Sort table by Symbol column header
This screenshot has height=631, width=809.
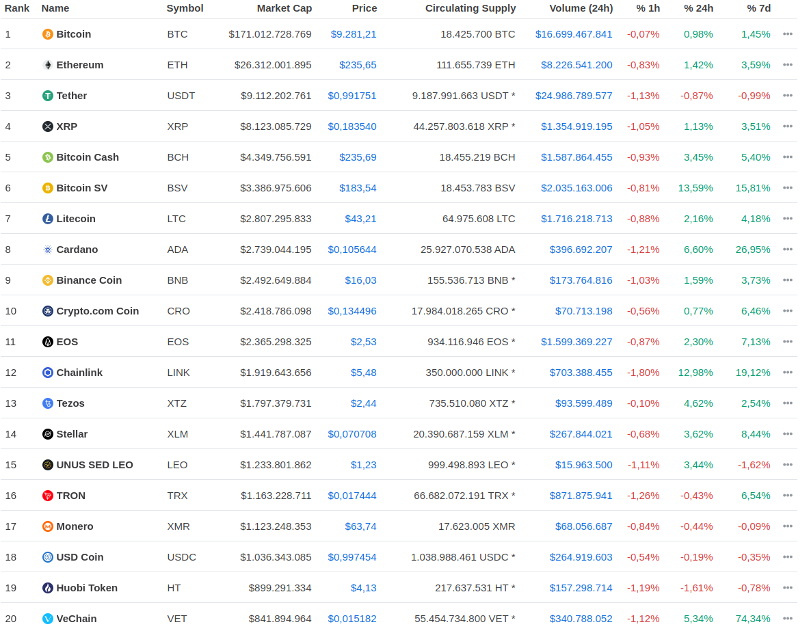tap(185, 8)
